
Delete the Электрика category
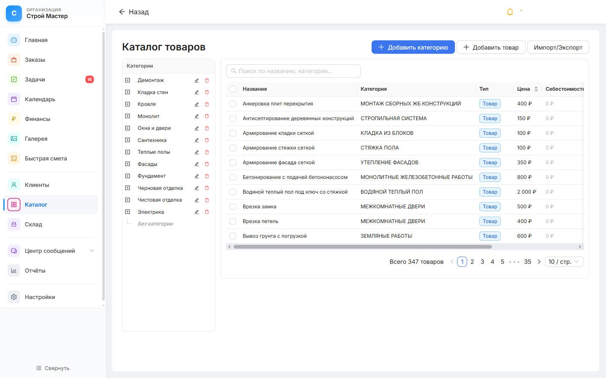click(207, 212)
